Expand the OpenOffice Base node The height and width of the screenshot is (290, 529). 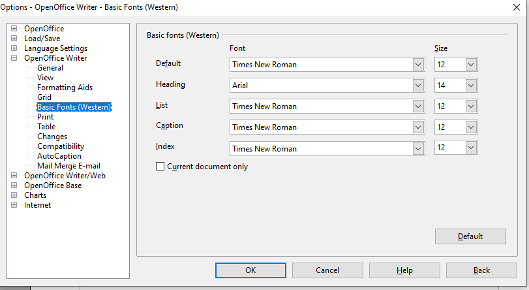(x=14, y=185)
